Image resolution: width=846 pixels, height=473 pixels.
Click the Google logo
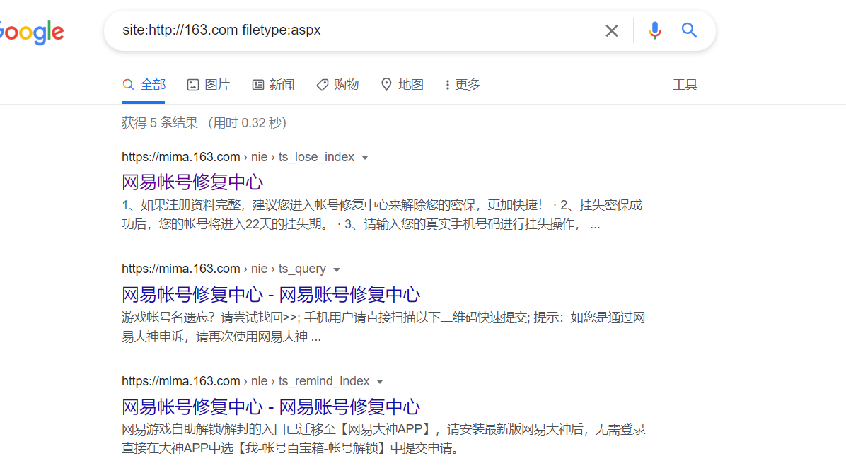(31, 32)
